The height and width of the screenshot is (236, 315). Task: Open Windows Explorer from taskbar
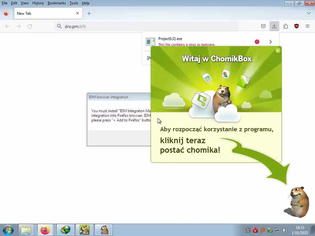click(26, 230)
